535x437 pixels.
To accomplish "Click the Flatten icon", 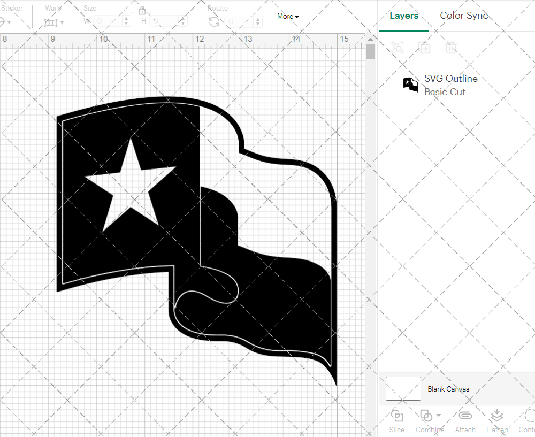I will point(497,416).
